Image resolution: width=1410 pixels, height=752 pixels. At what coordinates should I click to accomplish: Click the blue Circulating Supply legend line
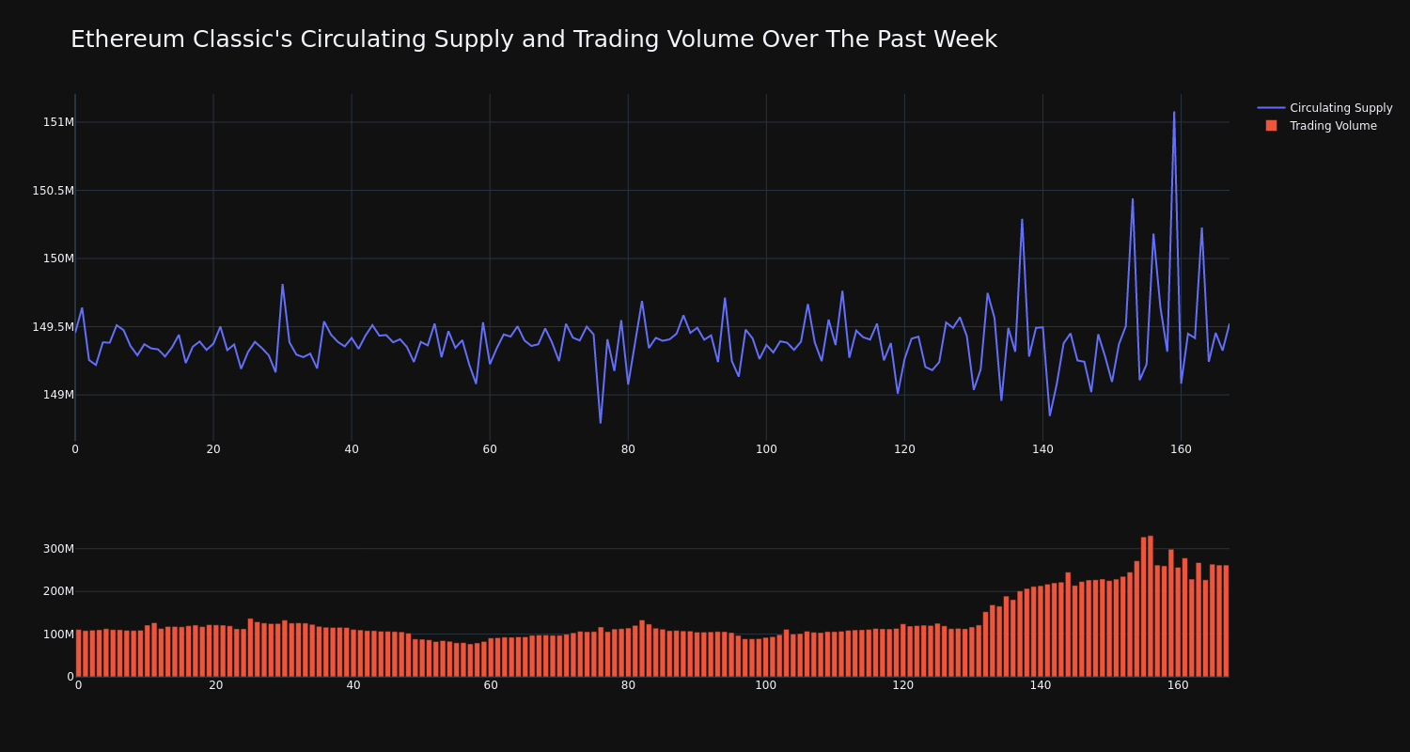tap(1271, 108)
